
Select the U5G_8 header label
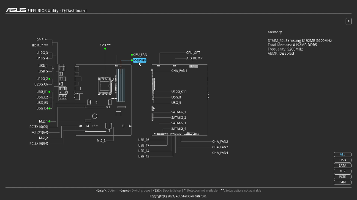(x=176, y=97)
